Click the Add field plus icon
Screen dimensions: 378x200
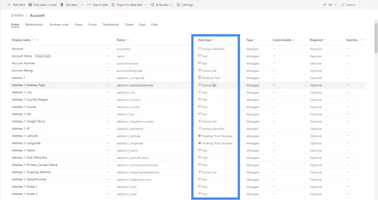9,5
